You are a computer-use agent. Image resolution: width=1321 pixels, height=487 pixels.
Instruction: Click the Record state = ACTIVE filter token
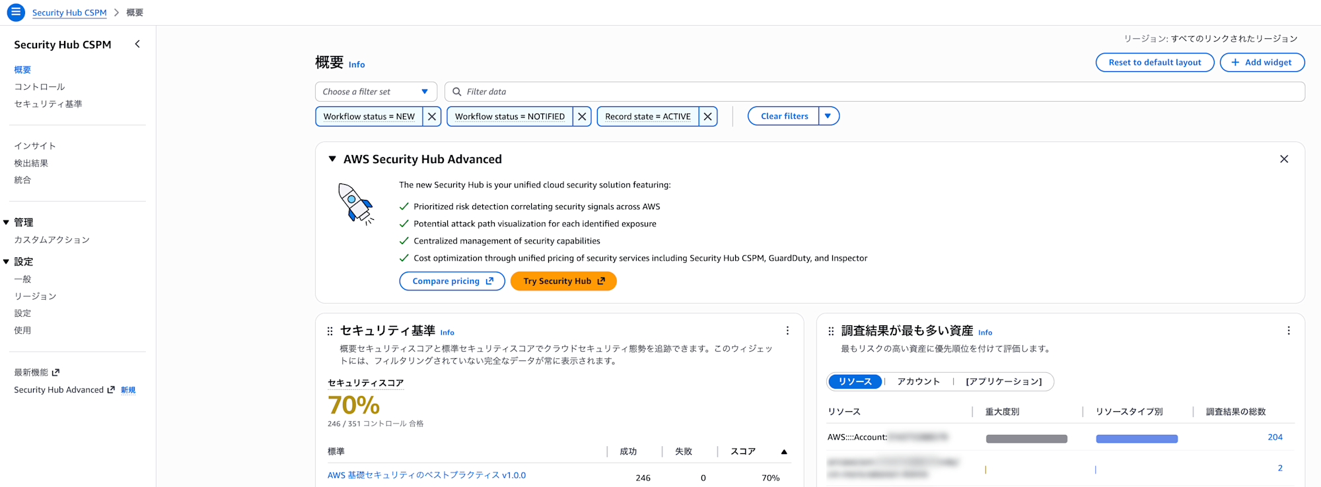coord(648,116)
